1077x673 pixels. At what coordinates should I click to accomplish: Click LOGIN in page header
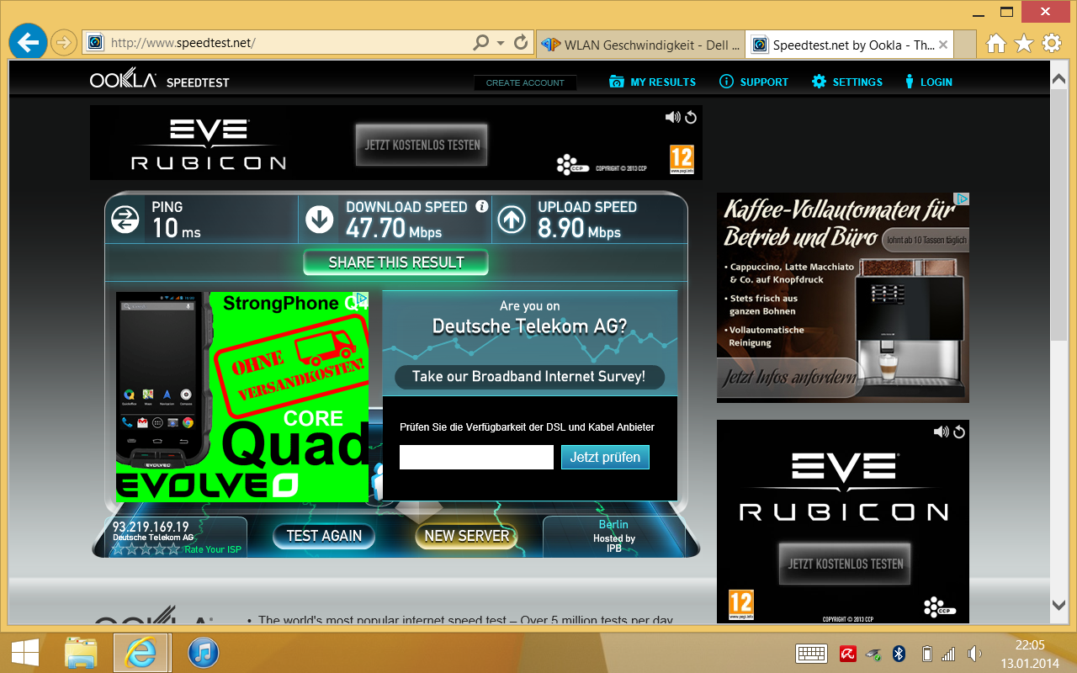click(x=929, y=82)
